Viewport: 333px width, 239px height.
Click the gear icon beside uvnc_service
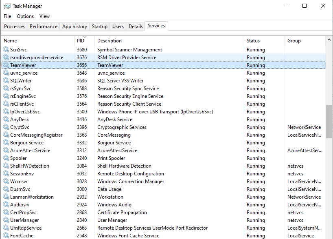point(6,73)
